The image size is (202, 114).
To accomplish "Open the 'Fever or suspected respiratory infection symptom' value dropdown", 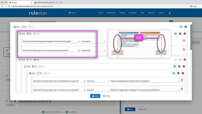I will [145, 81].
